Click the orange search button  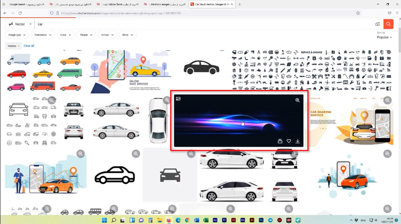(388, 24)
